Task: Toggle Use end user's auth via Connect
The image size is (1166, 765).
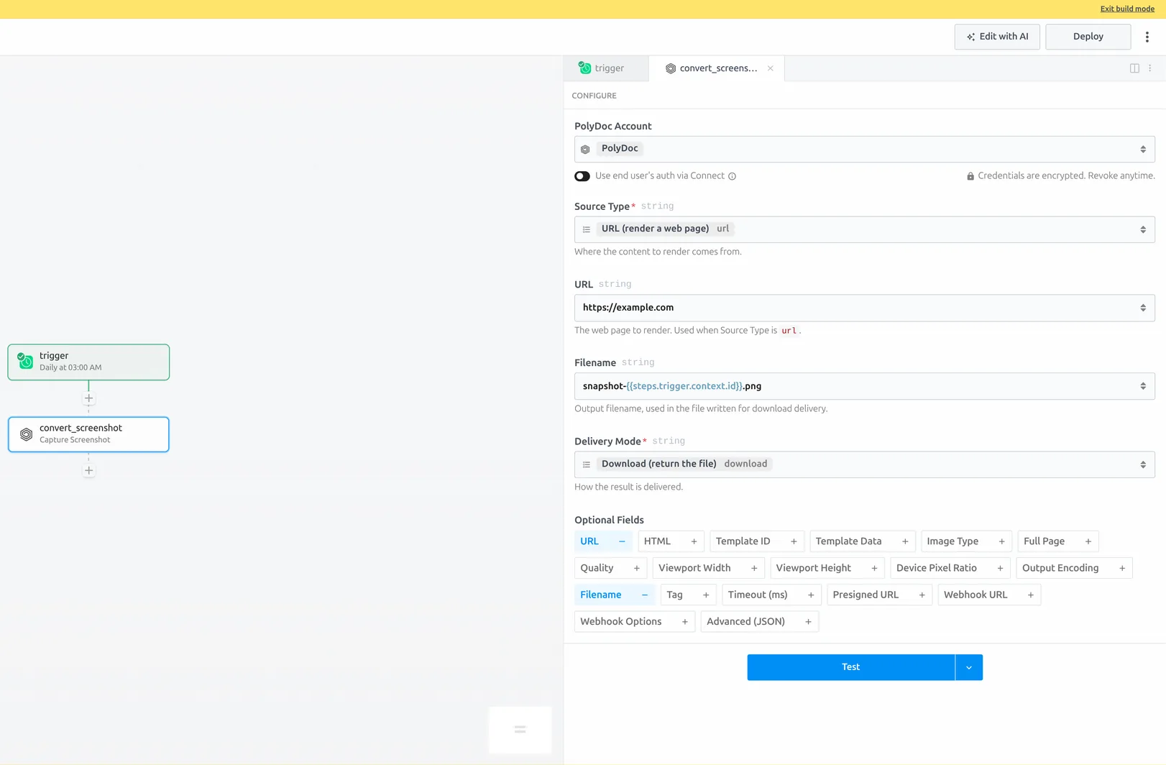Action: [x=582, y=176]
